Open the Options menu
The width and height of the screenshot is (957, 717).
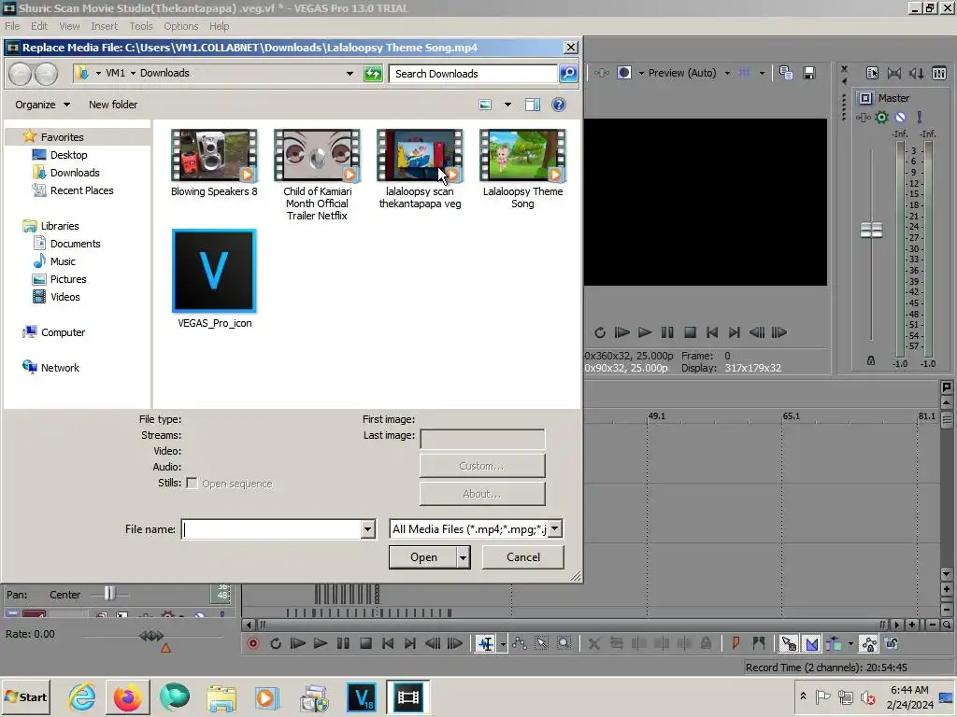[181, 26]
